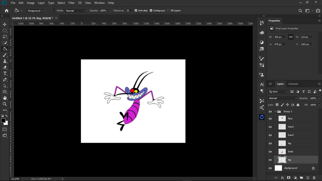322x181 pixels.
Task: Click the background color swatch
Action: coord(7,123)
